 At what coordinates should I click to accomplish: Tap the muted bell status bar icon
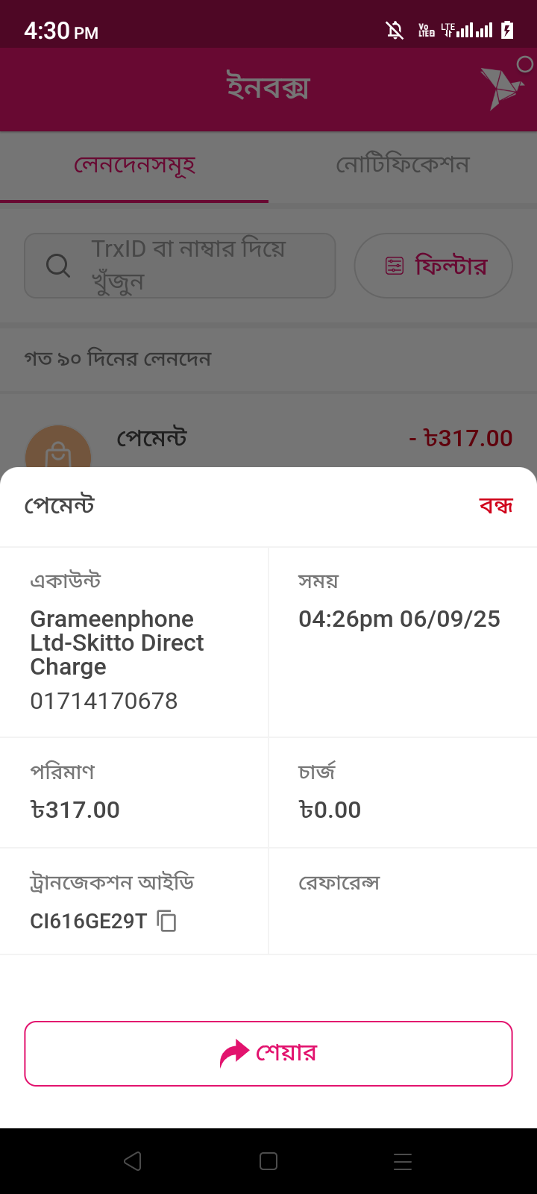pos(395,30)
